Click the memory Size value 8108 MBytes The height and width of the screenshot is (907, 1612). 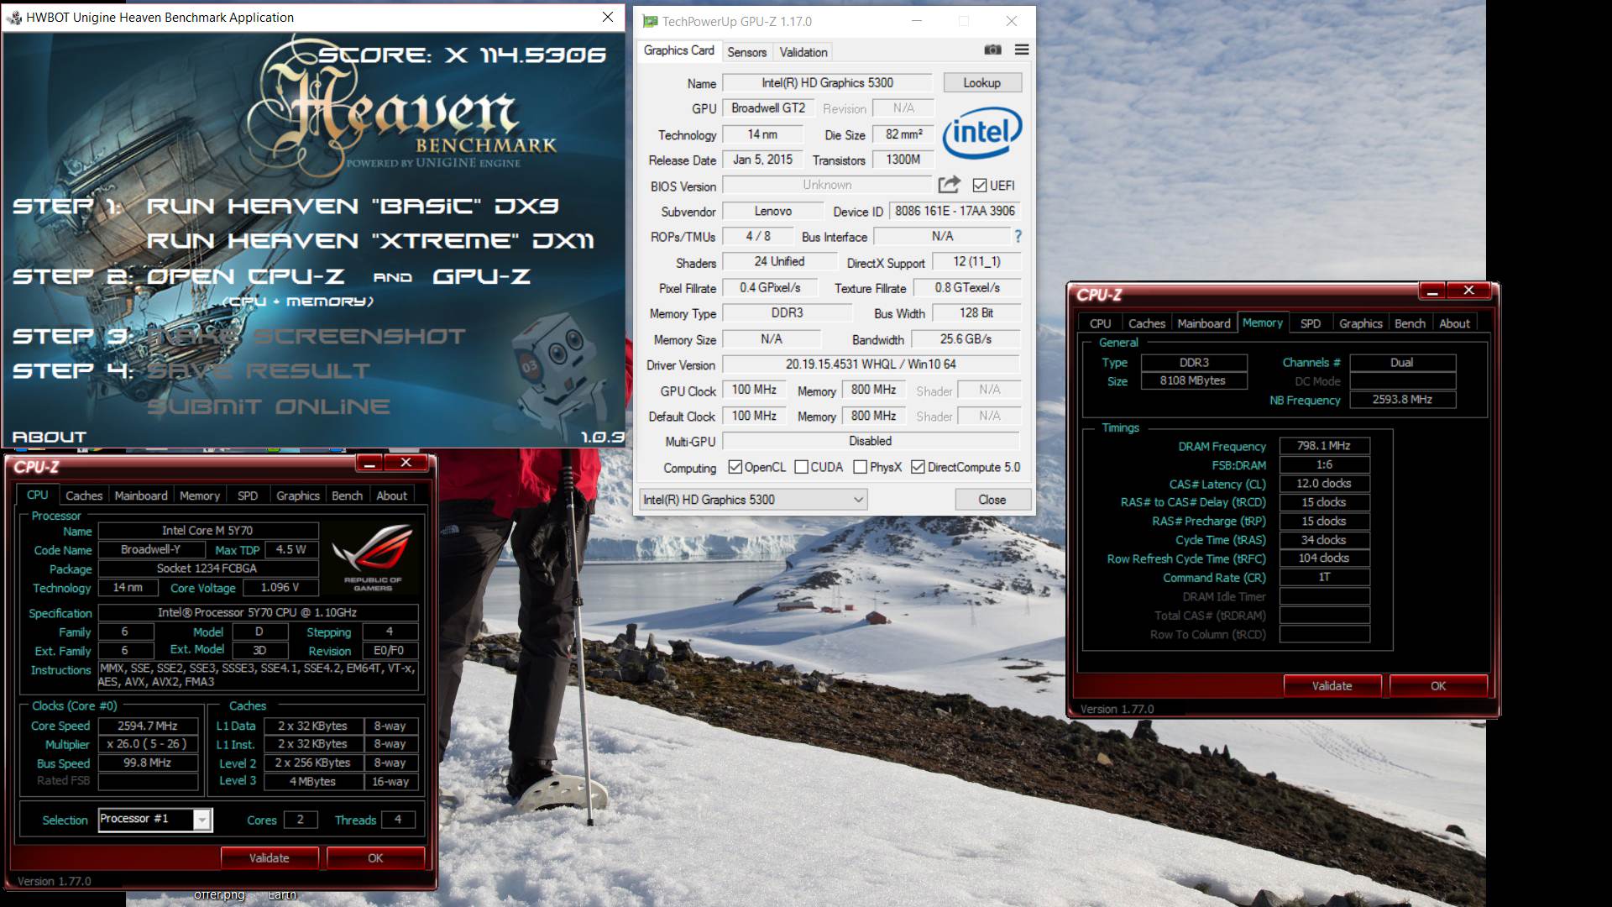tap(1192, 381)
